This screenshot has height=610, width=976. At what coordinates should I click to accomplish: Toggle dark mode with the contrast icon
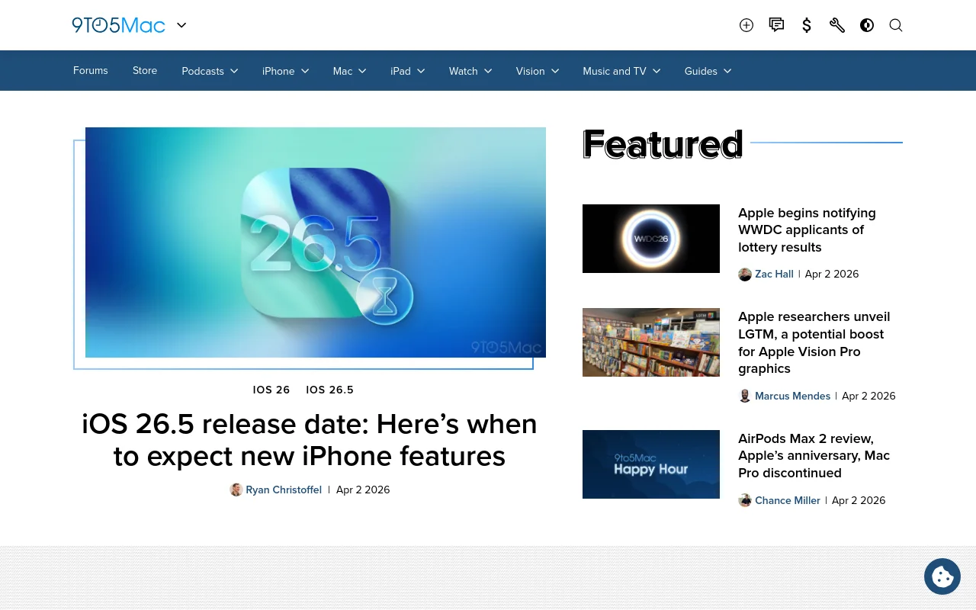tap(867, 25)
